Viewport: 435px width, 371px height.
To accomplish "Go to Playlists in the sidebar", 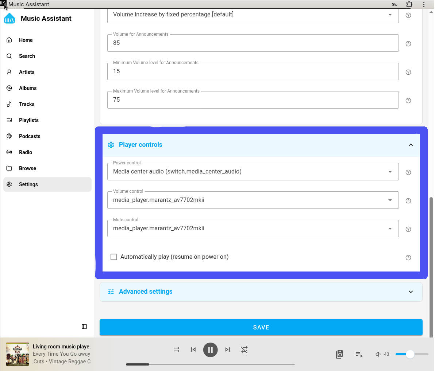I will (x=28, y=120).
